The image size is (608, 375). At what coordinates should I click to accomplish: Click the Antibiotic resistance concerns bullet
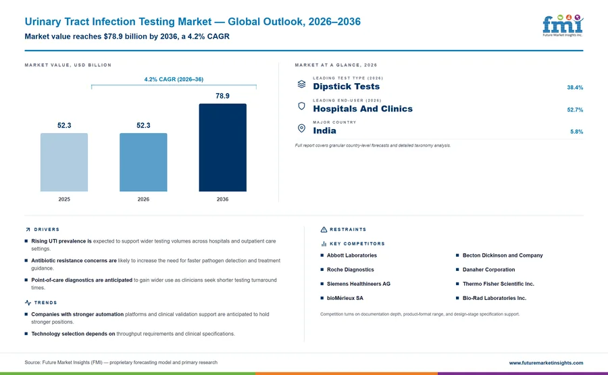[153, 264]
